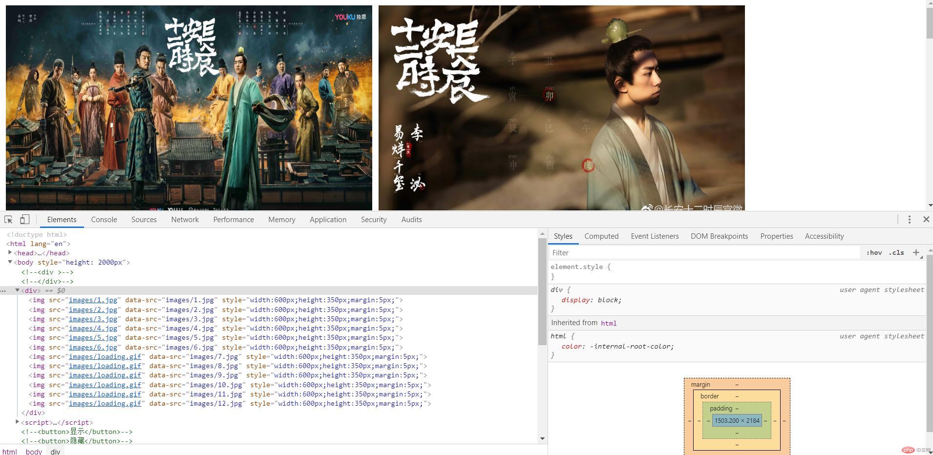The height and width of the screenshot is (455, 933).
Task: Select the closing </div> tag row
Action: 33,413
